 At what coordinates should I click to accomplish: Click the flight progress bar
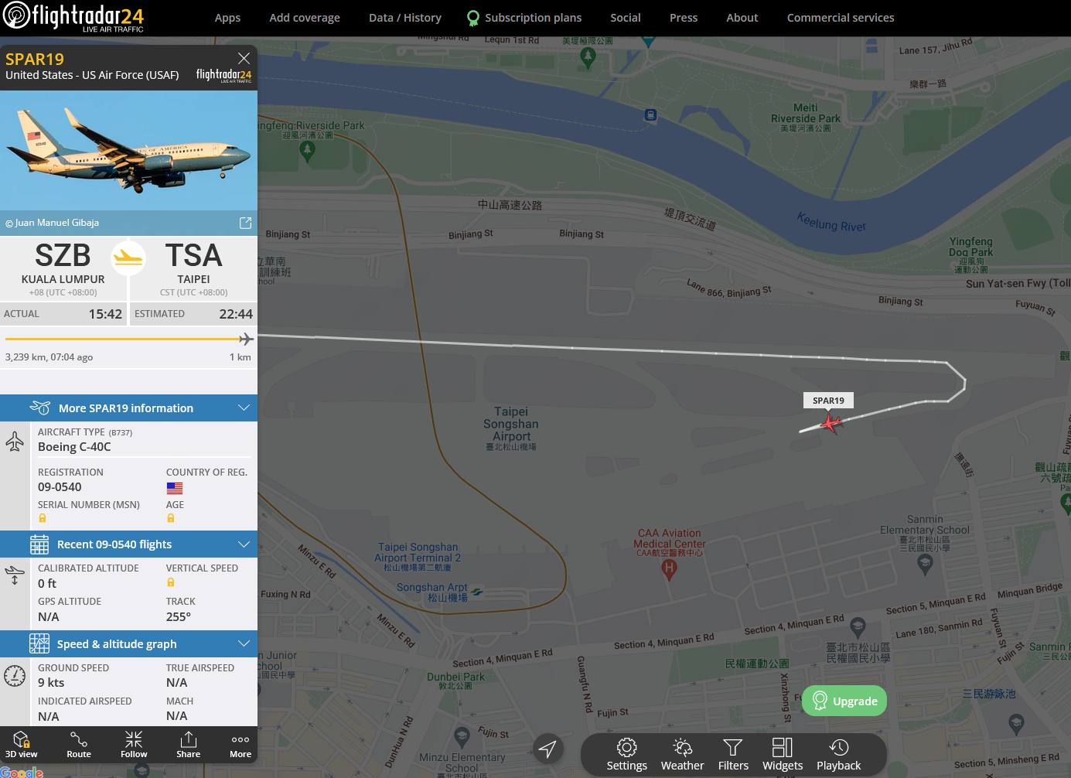coord(129,339)
